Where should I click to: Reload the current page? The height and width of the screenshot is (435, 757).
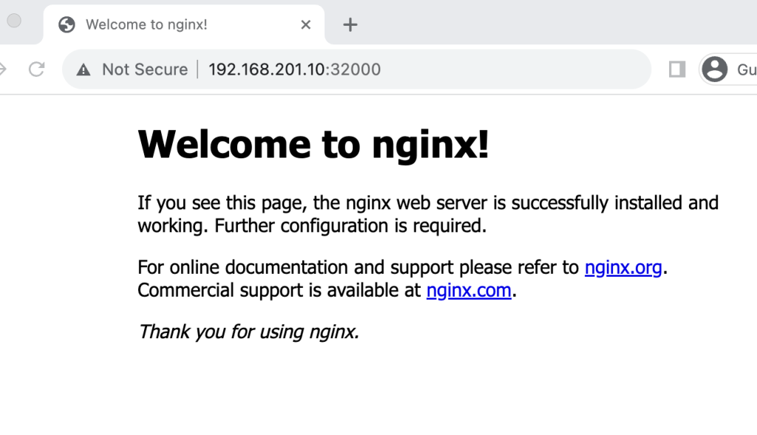[37, 70]
